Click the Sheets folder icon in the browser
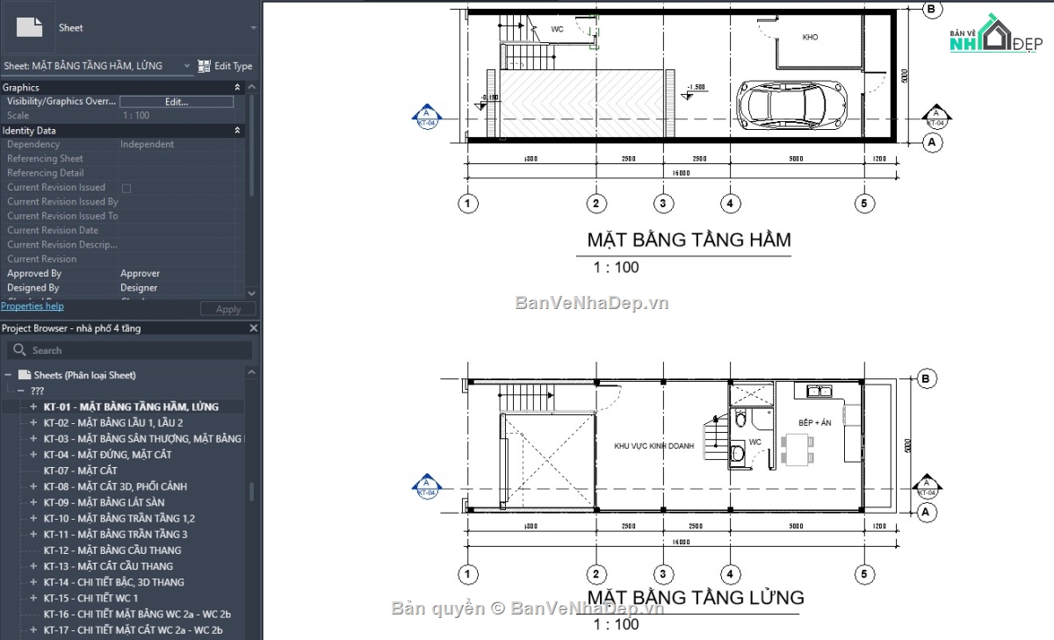1054x640 pixels. coord(25,375)
